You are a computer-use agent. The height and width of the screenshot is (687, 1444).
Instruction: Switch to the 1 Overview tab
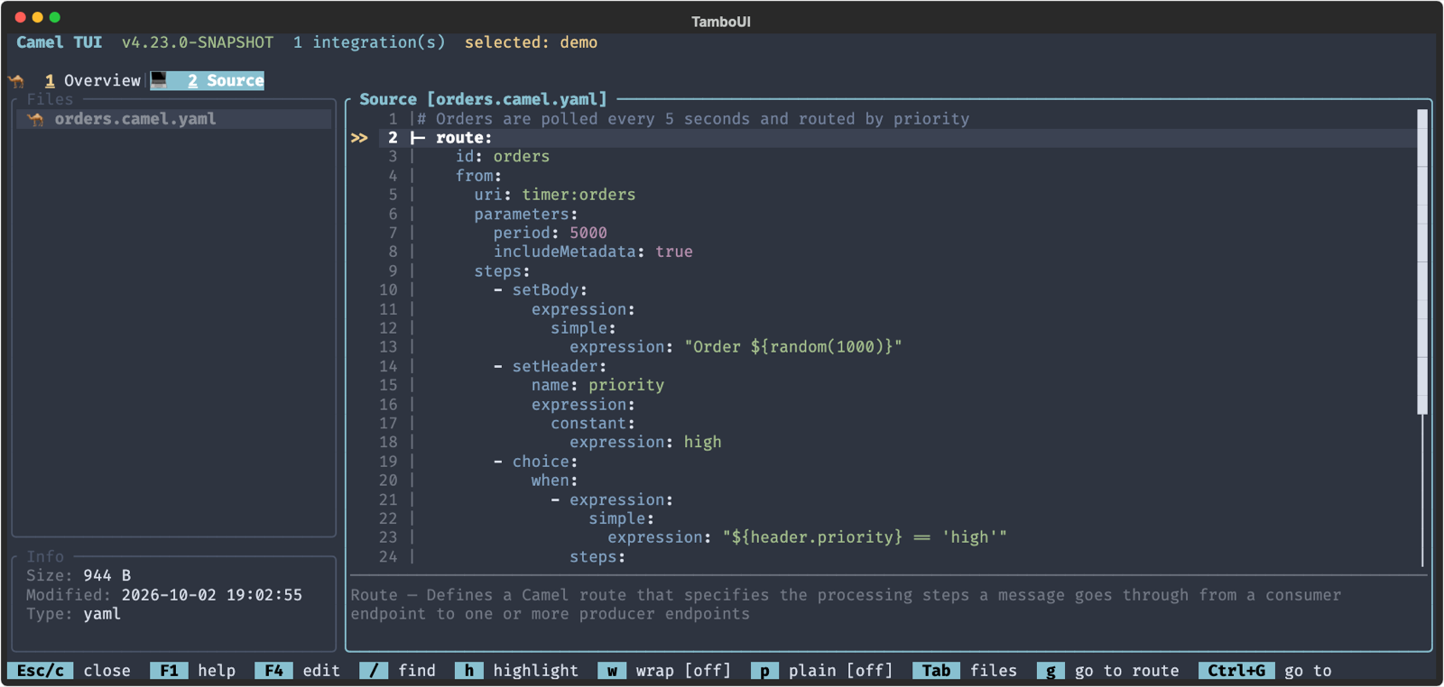[x=93, y=80]
